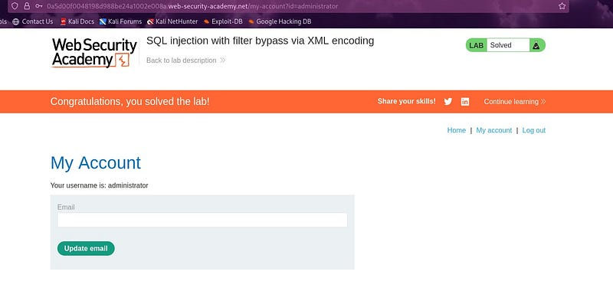This screenshot has height=288, width=613.
Task: Click the flask icon in the lab status badge
Action: (536, 45)
